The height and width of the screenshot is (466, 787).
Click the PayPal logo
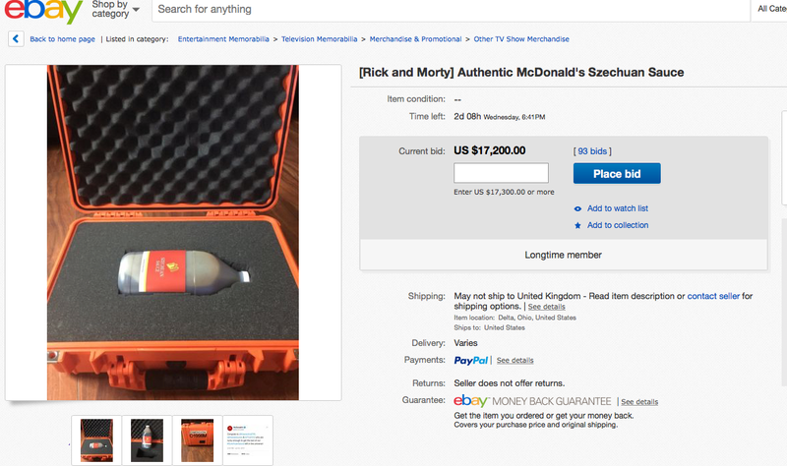(471, 360)
